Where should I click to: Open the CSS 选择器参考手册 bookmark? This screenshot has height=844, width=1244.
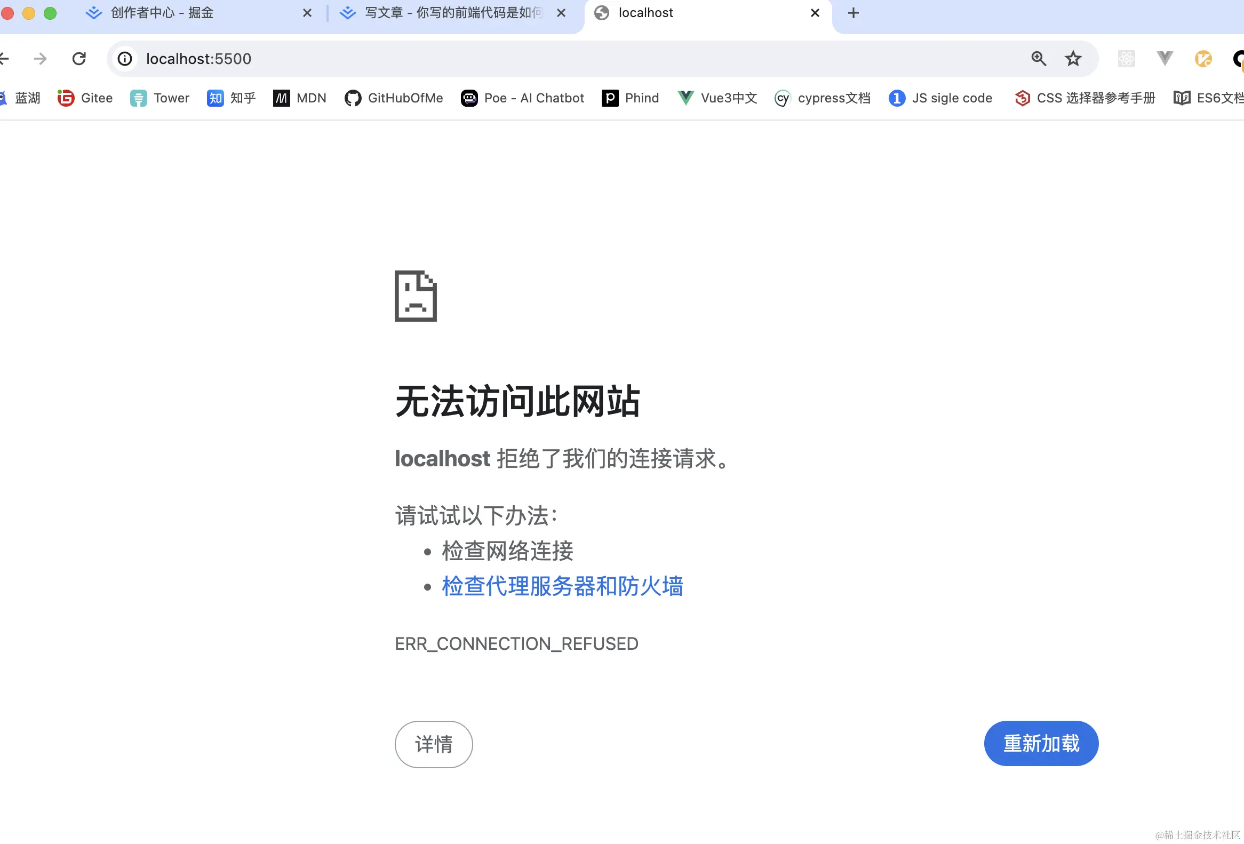[1084, 98]
